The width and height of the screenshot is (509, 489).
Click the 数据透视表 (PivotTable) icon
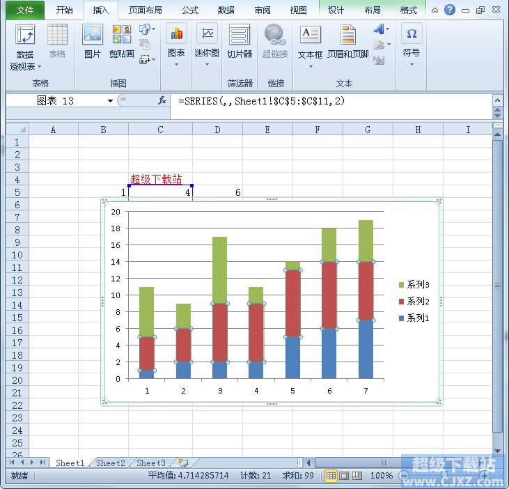coord(25,36)
